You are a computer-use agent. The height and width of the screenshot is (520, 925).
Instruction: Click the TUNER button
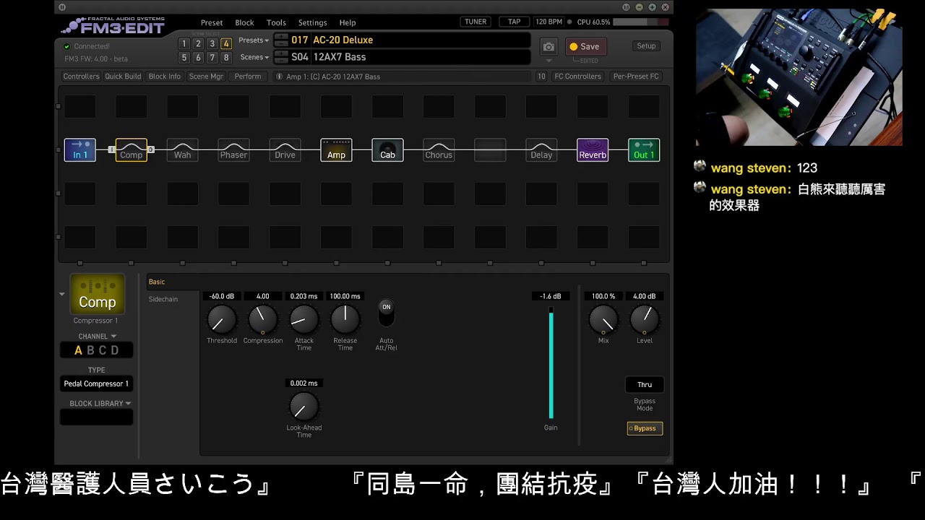pyautogui.click(x=476, y=22)
